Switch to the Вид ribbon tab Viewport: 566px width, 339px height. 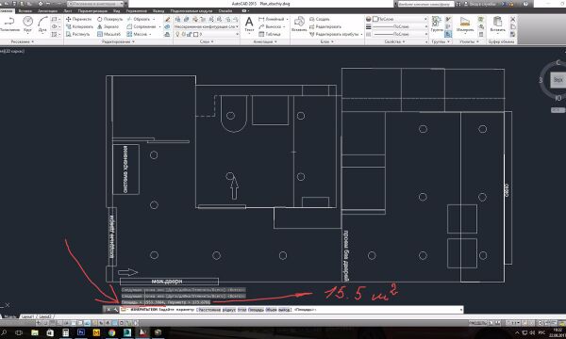[x=116, y=11]
